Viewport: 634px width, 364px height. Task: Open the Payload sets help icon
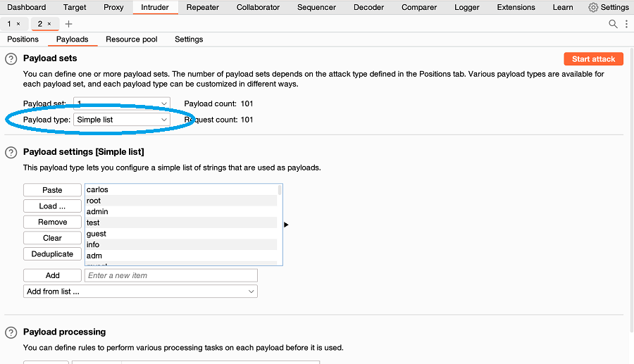click(x=11, y=59)
